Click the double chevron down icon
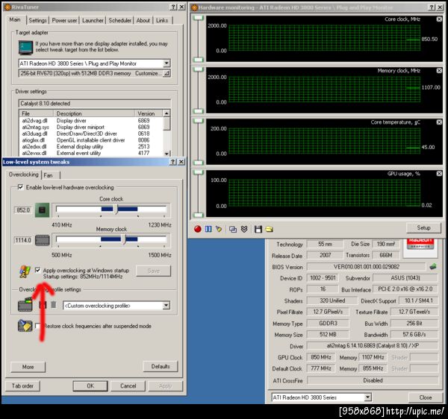Screen dimensions: 448x419 pyautogui.click(x=244, y=229)
